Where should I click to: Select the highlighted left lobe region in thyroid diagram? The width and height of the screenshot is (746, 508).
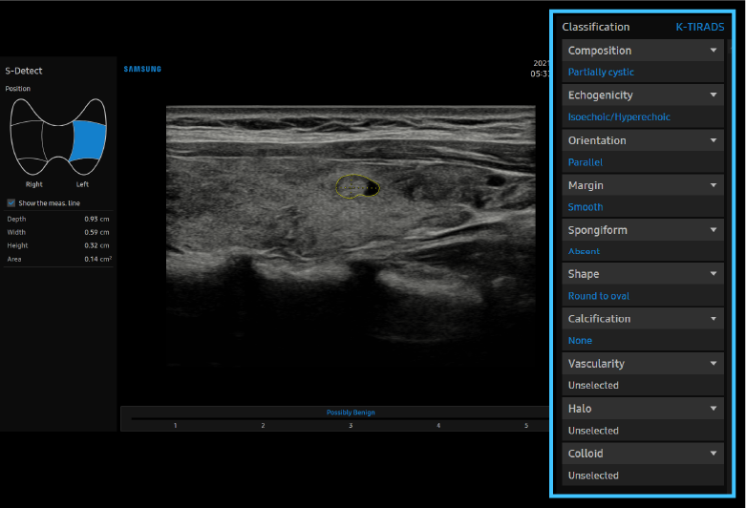pos(88,140)
